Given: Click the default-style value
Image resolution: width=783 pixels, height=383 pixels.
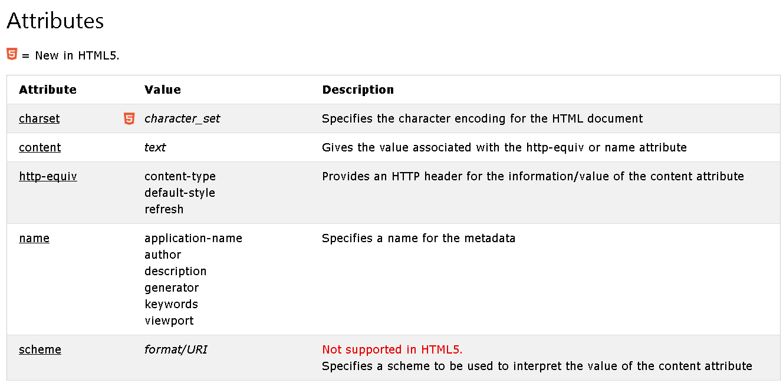Looking at the screenshot, I should (180, 193).
